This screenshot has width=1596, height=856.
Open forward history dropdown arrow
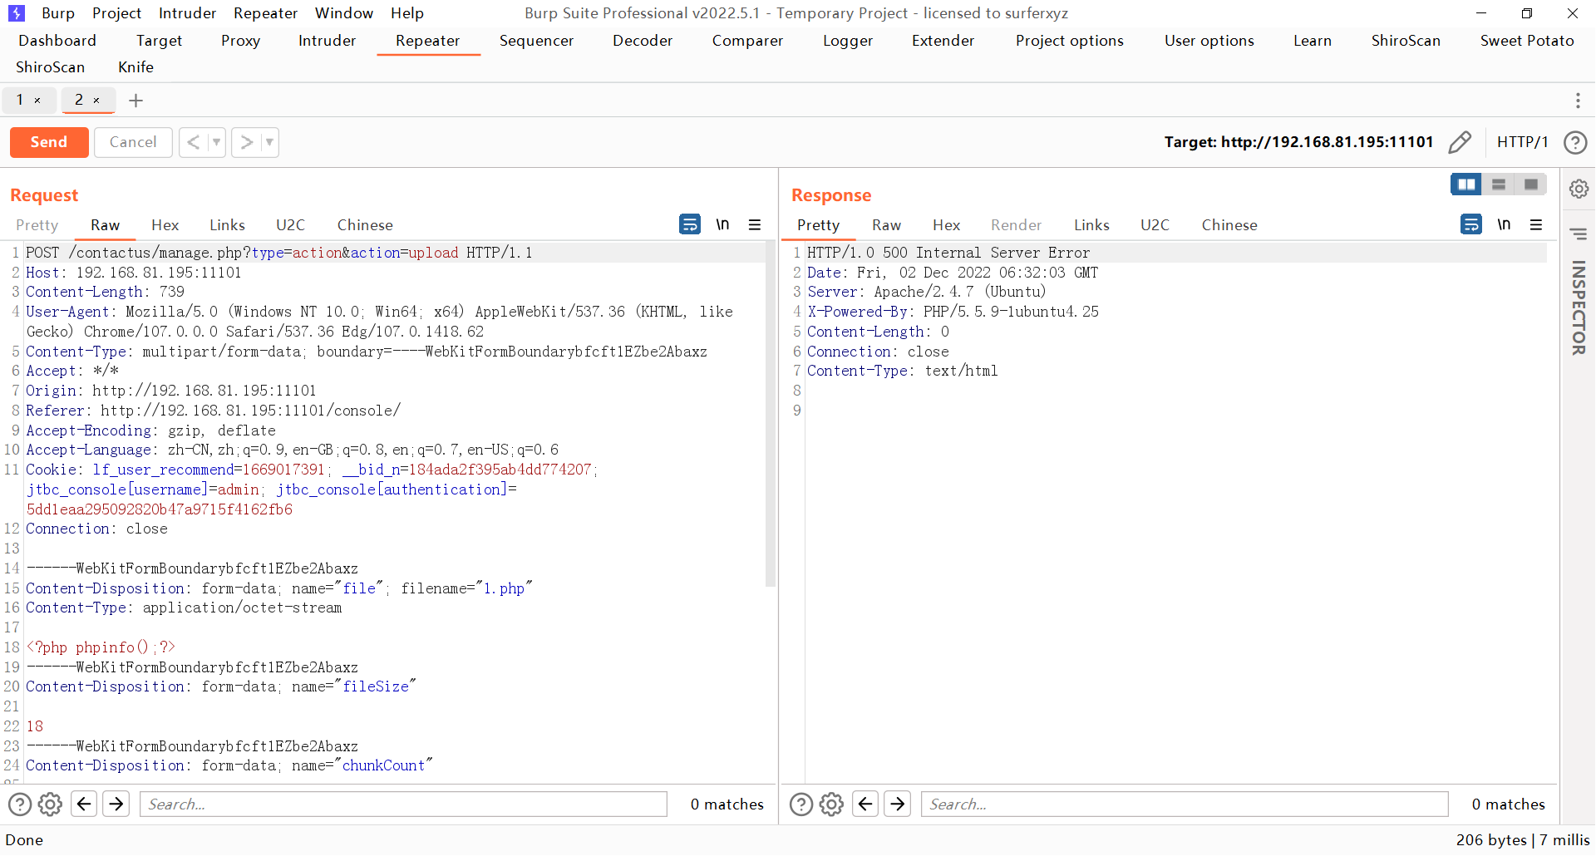pyautogui.click(x=269, y=142)
